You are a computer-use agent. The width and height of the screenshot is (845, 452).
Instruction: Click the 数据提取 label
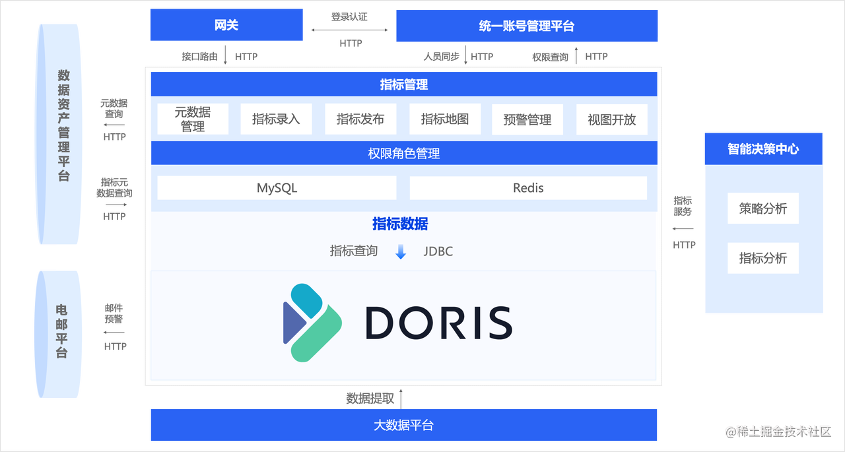tap(370, 398)
